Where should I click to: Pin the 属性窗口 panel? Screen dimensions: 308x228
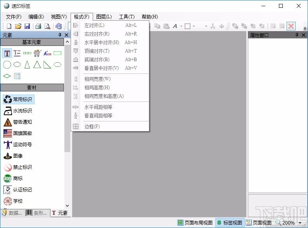point(297,35)
